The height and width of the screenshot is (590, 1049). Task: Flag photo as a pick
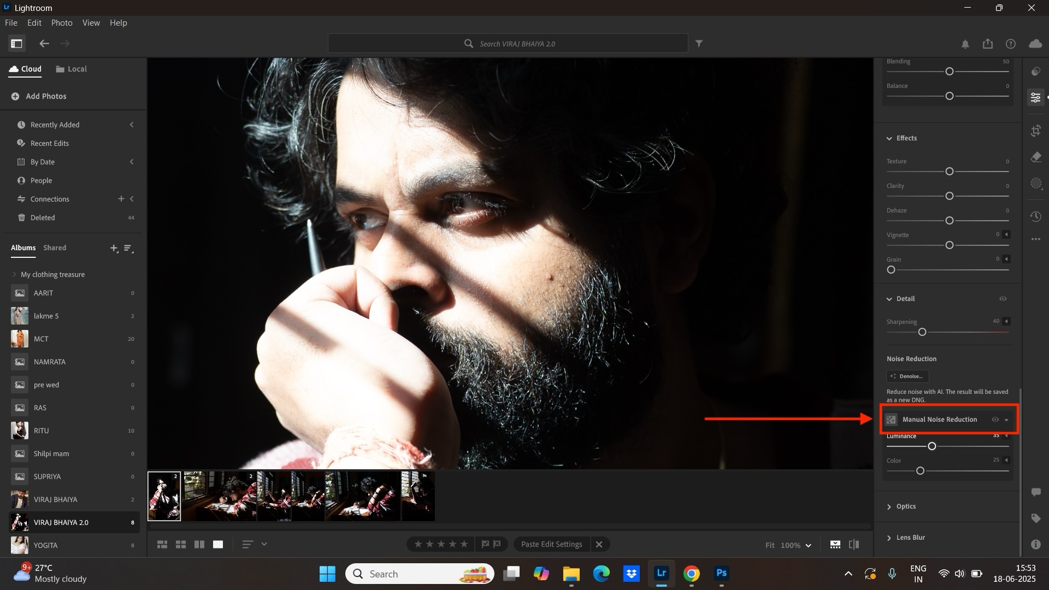tap(485, 544)
